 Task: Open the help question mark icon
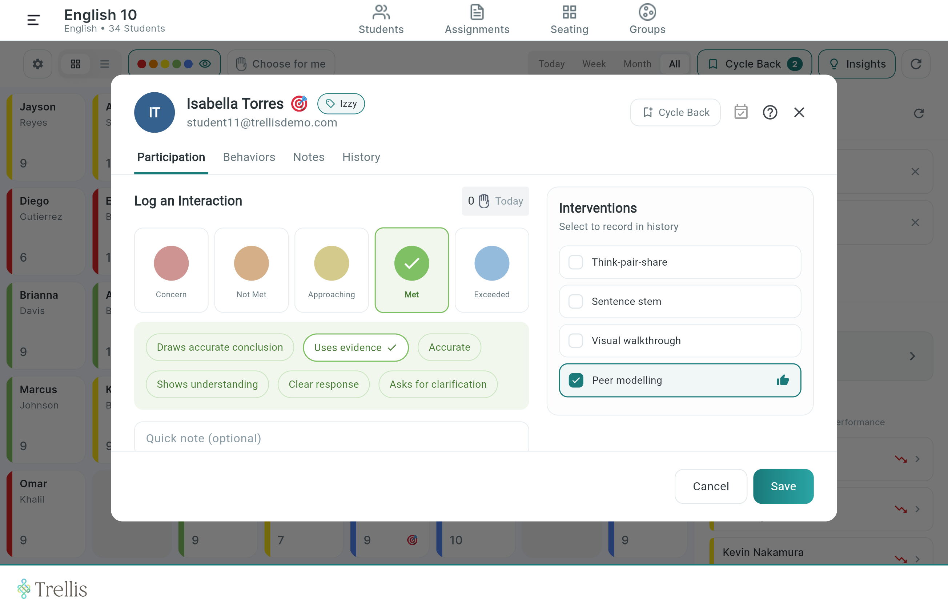[770, 112]
